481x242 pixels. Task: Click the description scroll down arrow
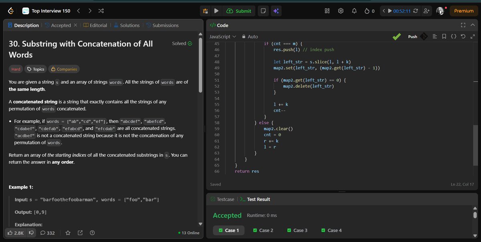click(200, 224)
